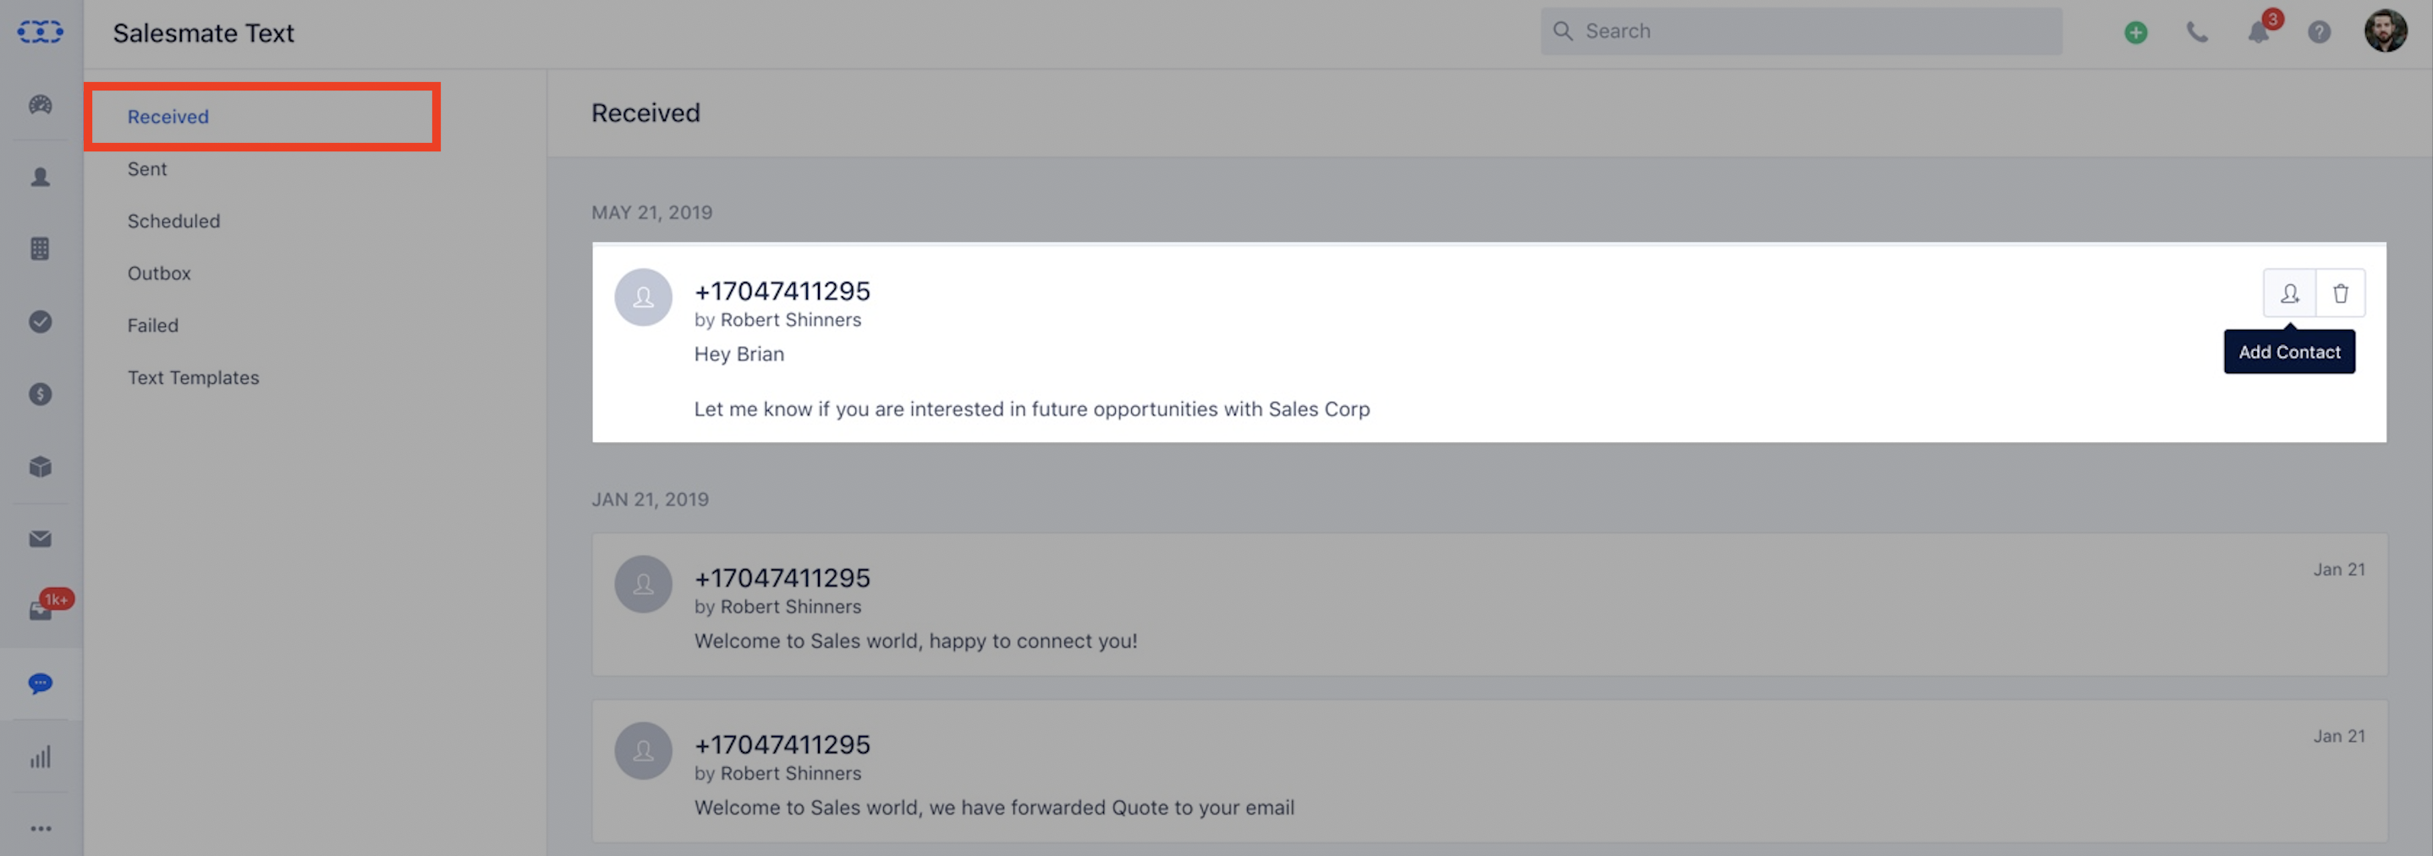Image resolution: width=2433 pixels, height=856 pixels.
Task: Click the green plus quick-add icon
Action: [2135, 32]
